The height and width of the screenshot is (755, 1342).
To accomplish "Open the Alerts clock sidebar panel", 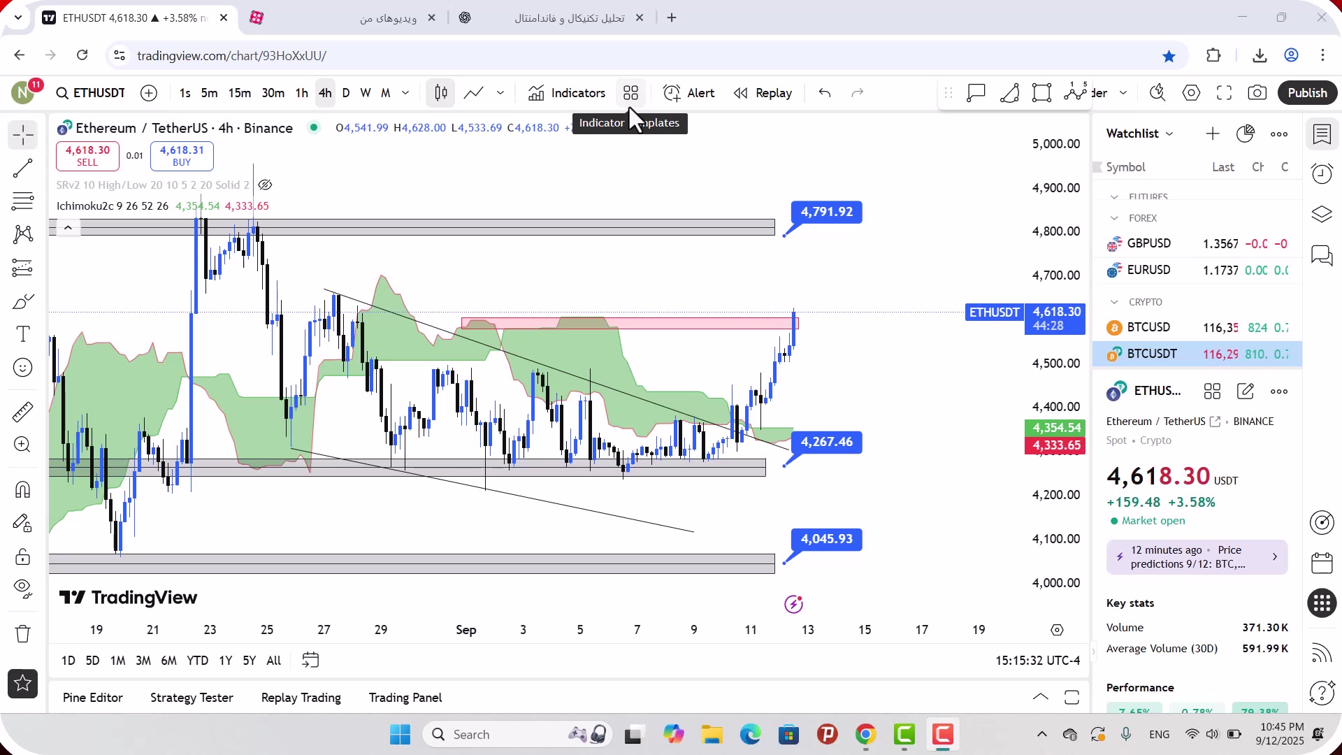I will tap(1322, 173).
